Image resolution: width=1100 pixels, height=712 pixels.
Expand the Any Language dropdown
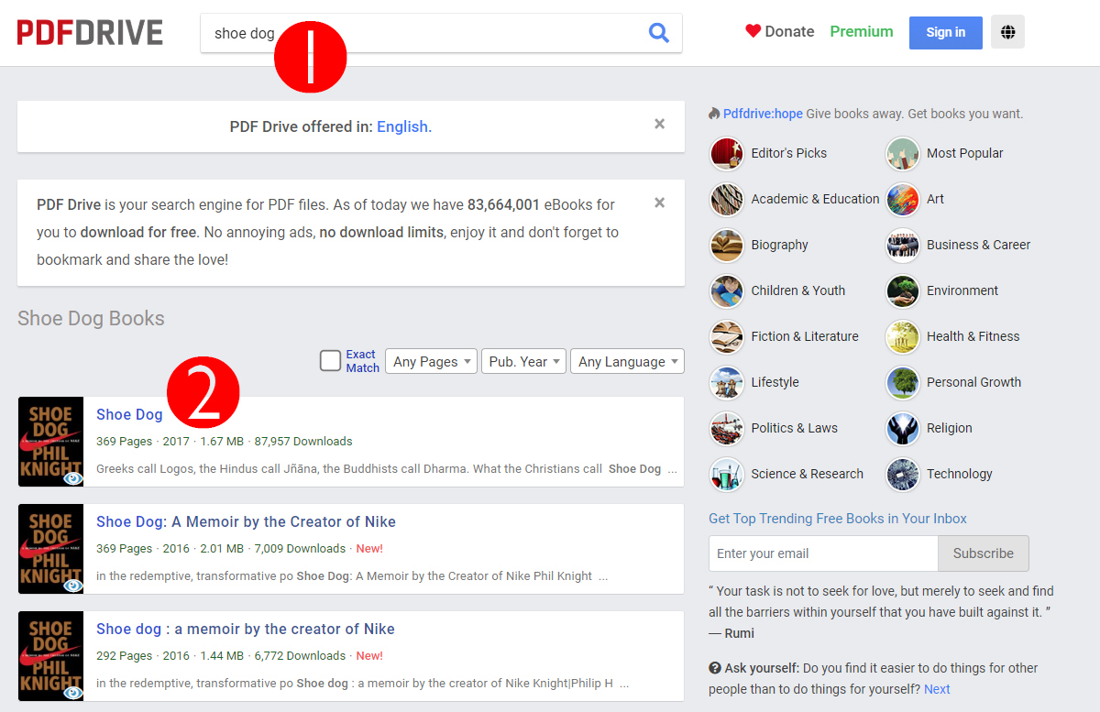[627, 361]
